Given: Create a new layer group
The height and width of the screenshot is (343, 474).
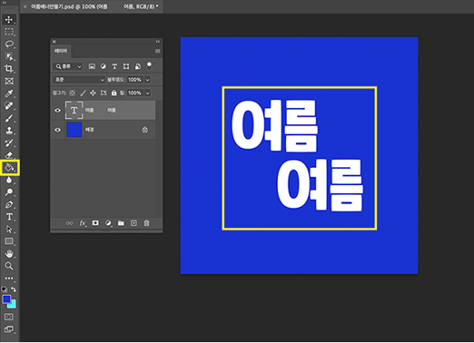Looking at the screenshot, I should pos(121,223).
